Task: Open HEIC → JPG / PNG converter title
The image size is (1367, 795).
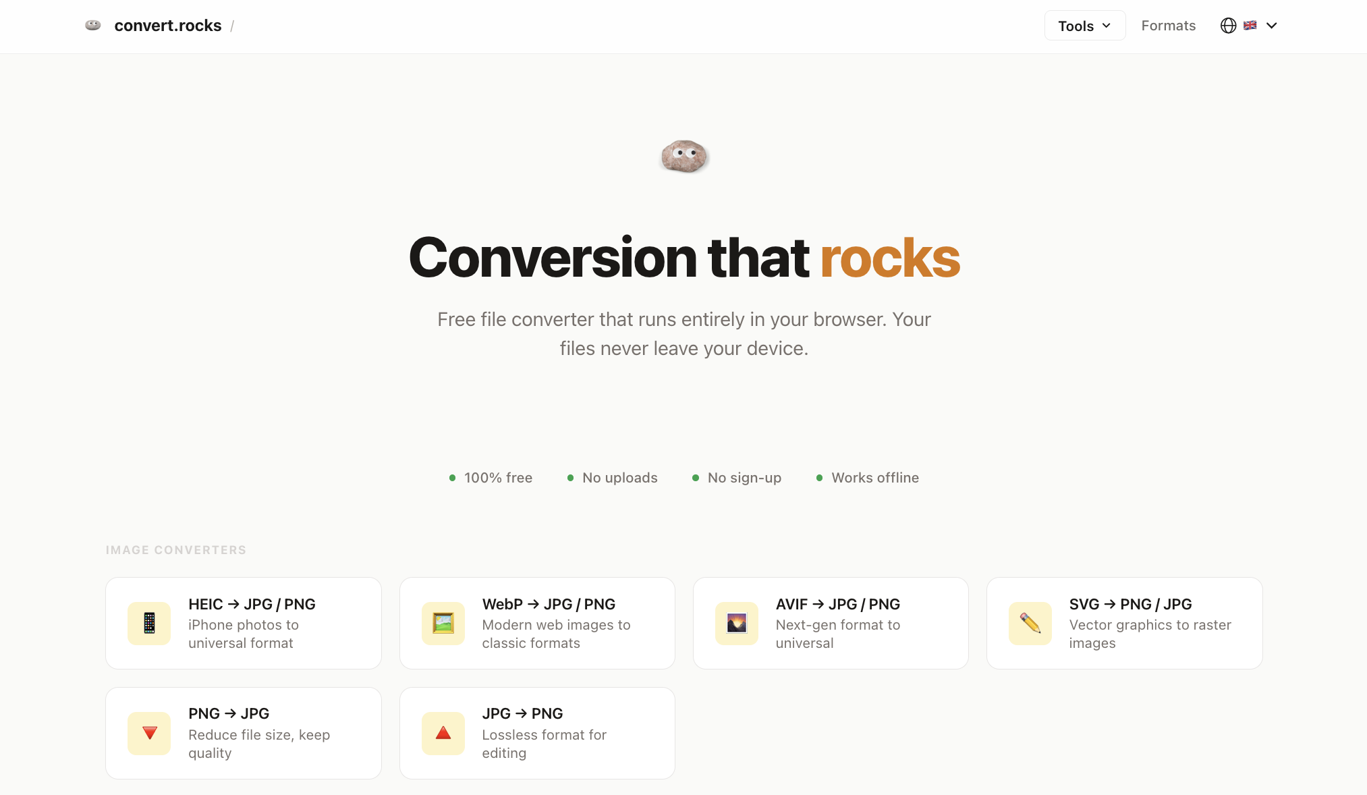Action: point(252,604)
